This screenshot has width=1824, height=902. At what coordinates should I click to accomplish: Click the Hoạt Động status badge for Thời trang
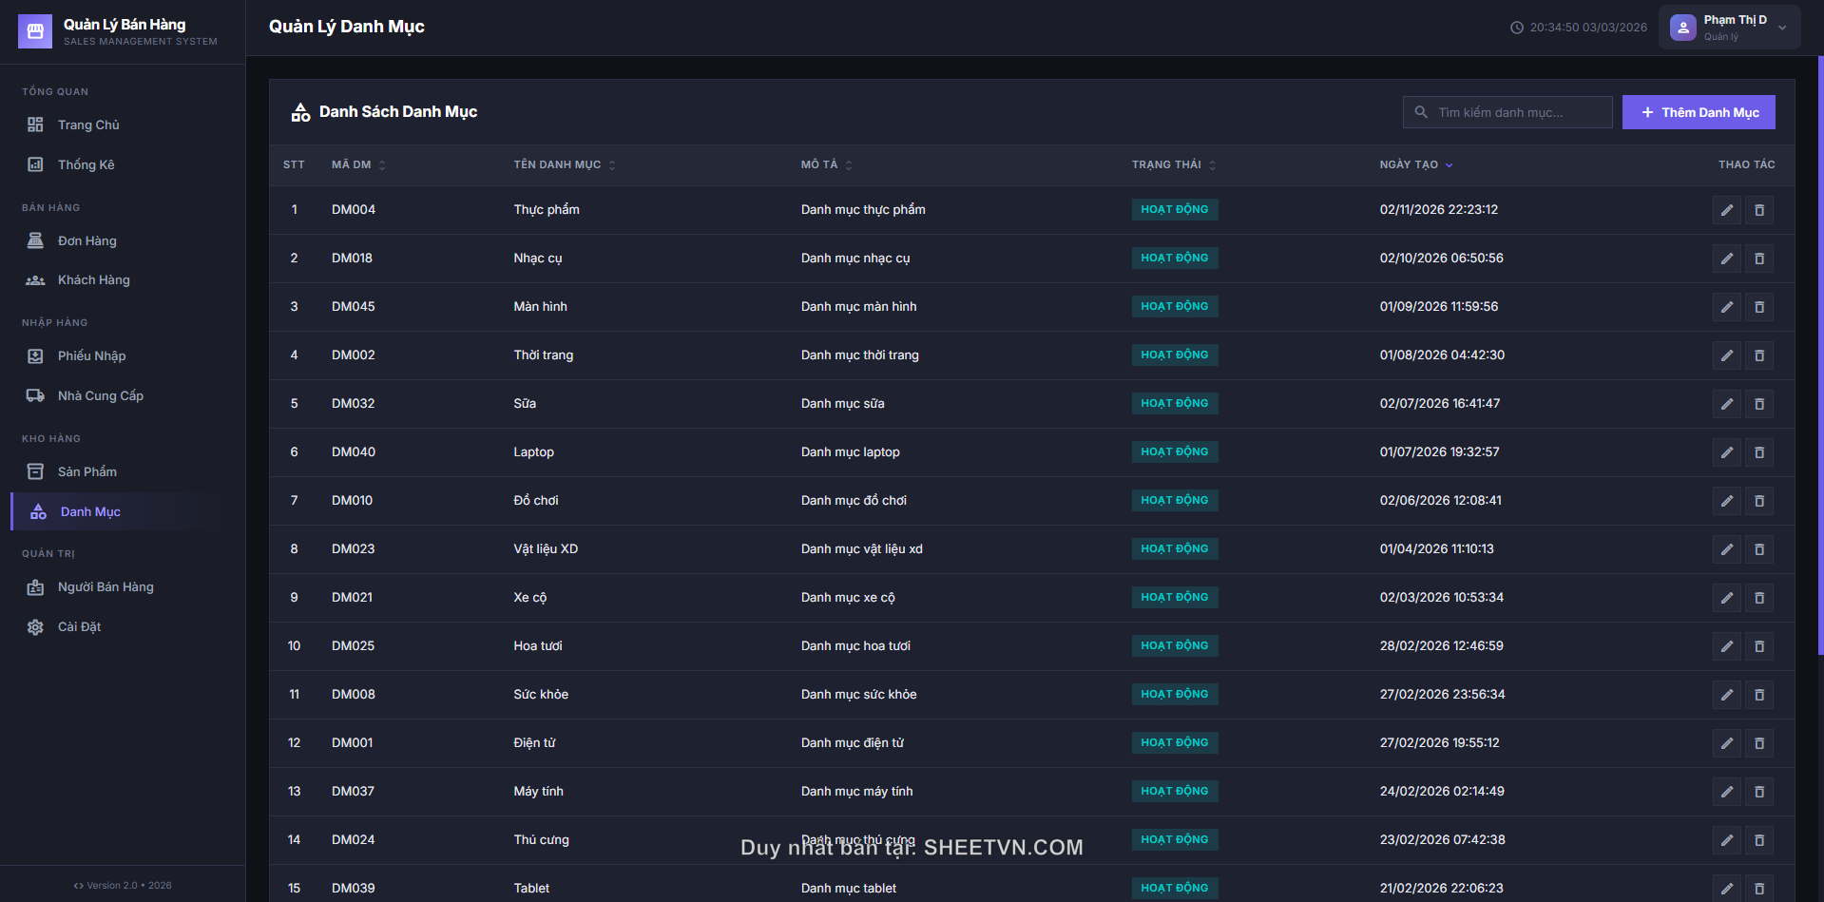(x=1174, y=355)
